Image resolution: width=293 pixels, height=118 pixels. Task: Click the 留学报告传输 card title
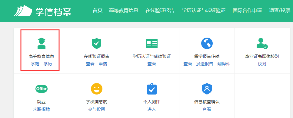pos(207,56)
